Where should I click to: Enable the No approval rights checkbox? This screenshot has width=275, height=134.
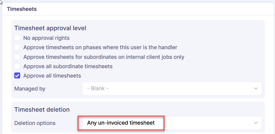click(x=18, y=38)
